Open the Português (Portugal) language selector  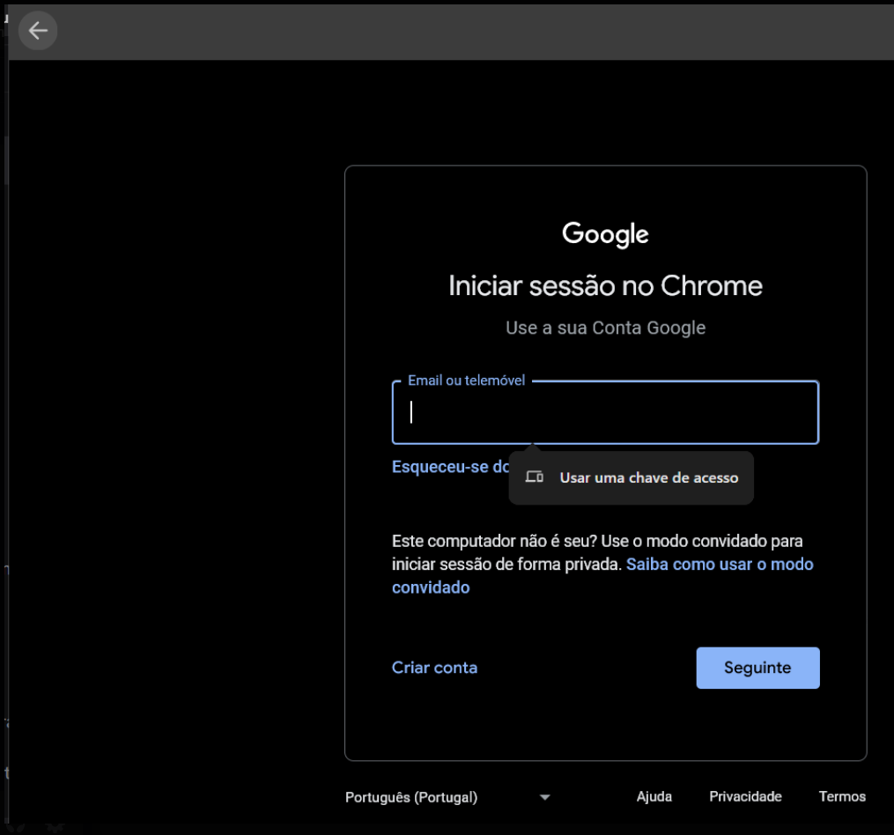[411, 797]
